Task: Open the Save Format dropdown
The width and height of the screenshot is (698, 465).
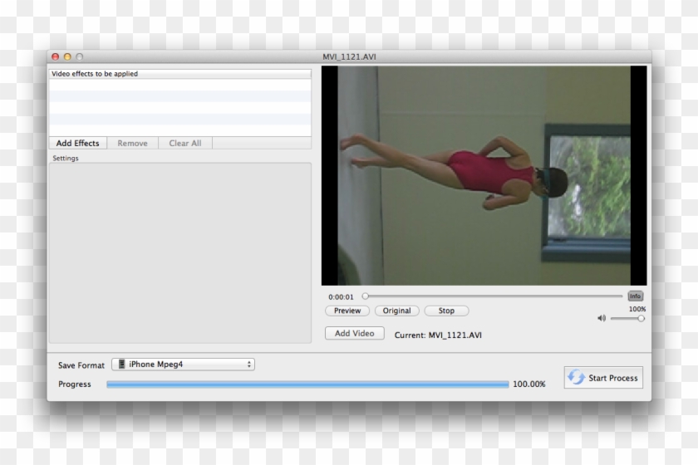Action: pyautogui.click(x=183, y=365)
